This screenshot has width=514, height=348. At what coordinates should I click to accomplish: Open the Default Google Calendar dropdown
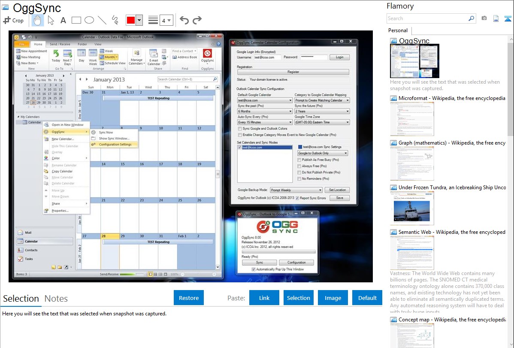click(x=265, y=100)
